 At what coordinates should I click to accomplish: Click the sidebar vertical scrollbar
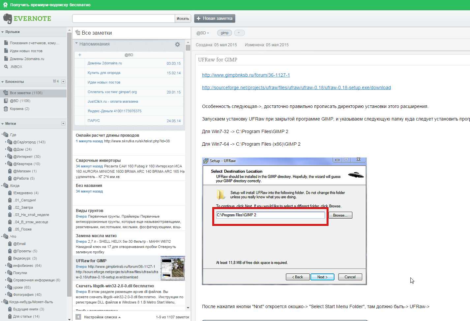click(x=69, y=165)
